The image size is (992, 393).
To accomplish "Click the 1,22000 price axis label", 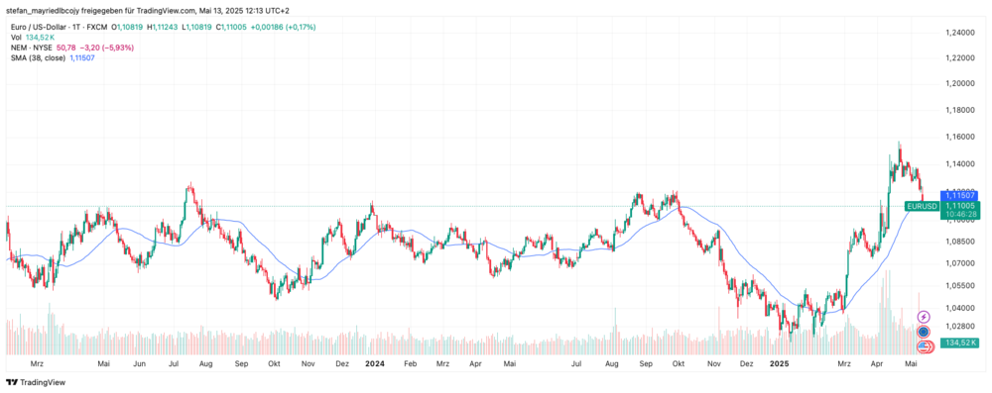I will pos(959,58).
